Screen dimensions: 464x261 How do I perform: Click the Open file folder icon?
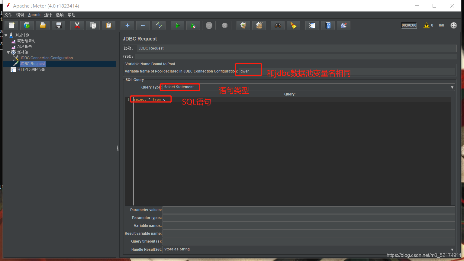point(43,25)
